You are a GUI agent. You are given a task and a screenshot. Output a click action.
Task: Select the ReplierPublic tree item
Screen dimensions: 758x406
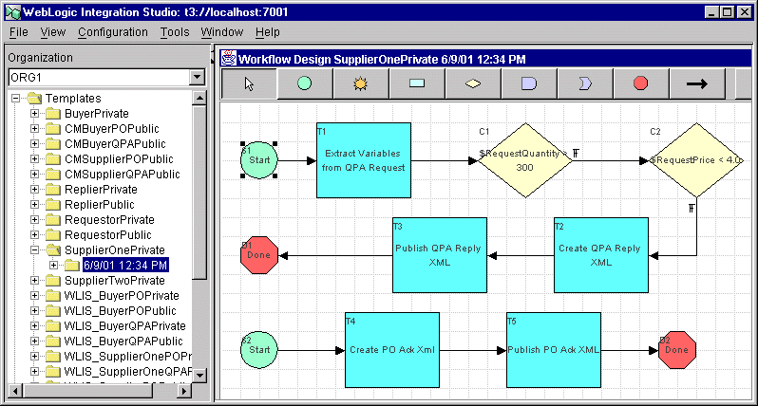click(100, 205)
